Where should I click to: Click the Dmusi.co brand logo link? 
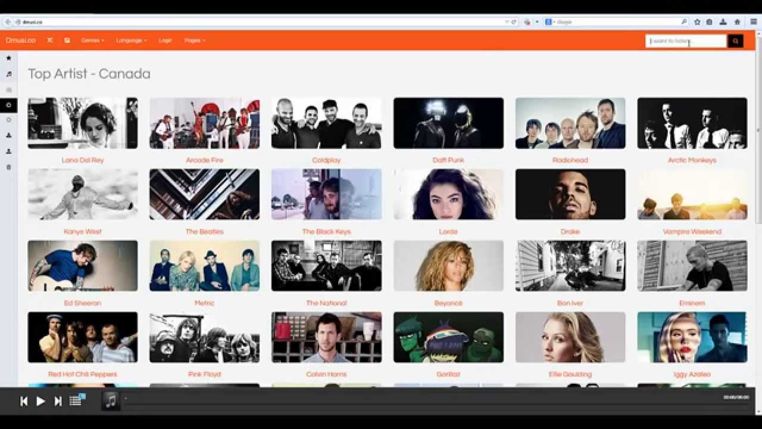pos(21,41)
